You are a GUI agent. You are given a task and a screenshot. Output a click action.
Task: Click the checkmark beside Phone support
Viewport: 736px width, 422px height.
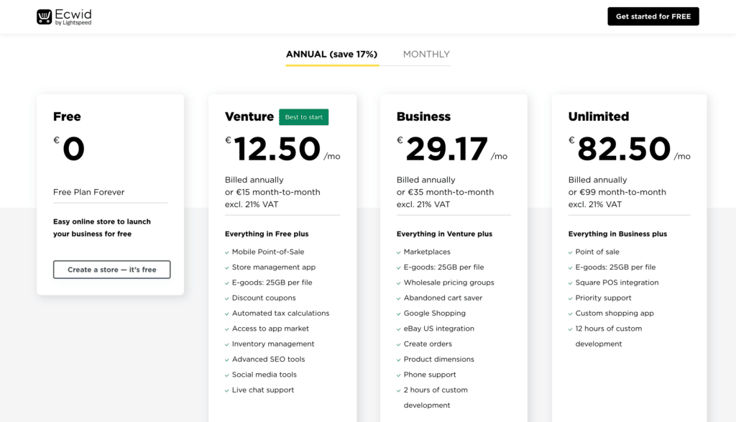point(398,375)
